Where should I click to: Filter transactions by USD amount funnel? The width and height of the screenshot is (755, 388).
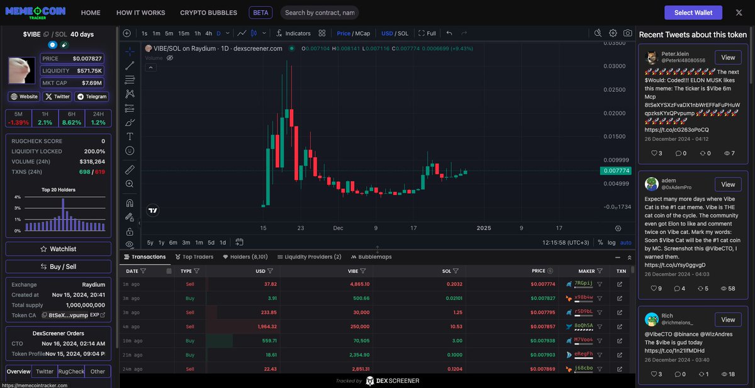point(271,271)
